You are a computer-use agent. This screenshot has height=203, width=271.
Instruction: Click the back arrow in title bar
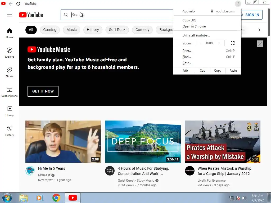pos(11,4)
